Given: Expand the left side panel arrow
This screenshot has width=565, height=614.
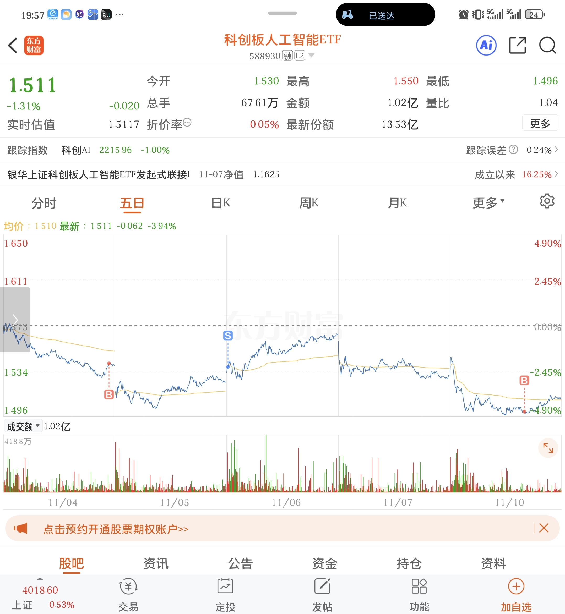Looking at the screenshot, I should point(15,320).
